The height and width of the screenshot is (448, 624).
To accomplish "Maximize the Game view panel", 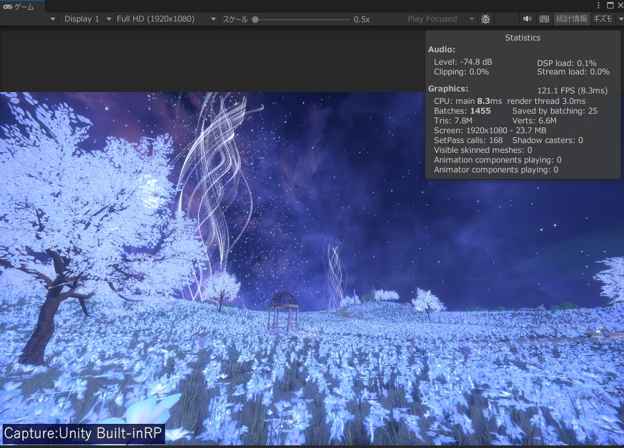I will 610,5.
